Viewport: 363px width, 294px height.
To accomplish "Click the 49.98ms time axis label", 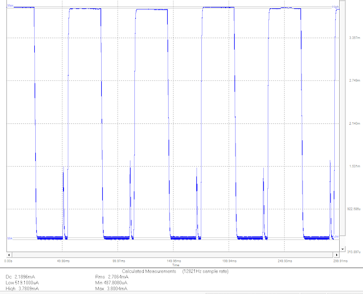I will point(63,261).
